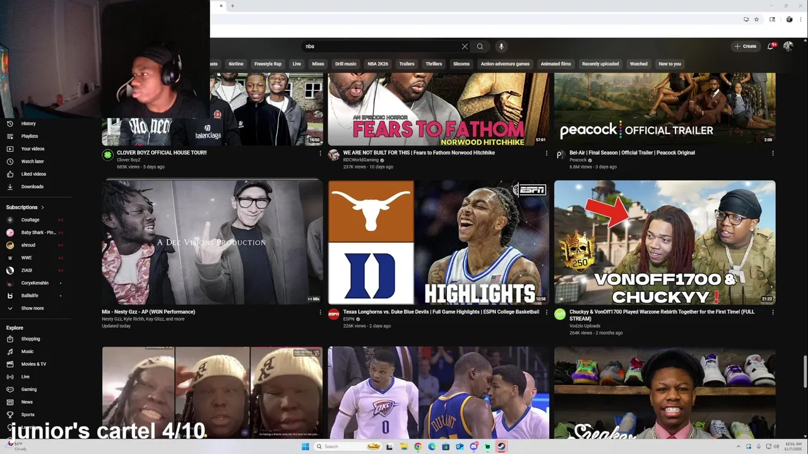Click the ESPN channel avatar
808x454 pixels.
pos(333,314)
